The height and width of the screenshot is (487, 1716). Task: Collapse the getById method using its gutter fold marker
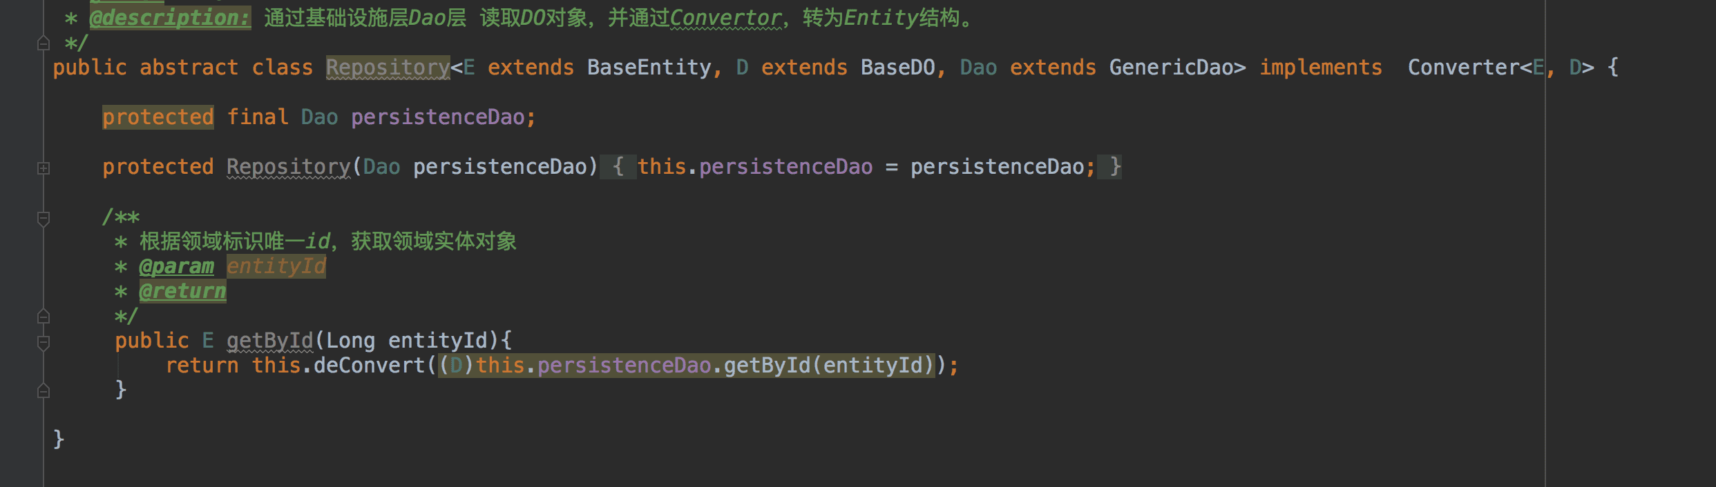[x=44, y=343]
